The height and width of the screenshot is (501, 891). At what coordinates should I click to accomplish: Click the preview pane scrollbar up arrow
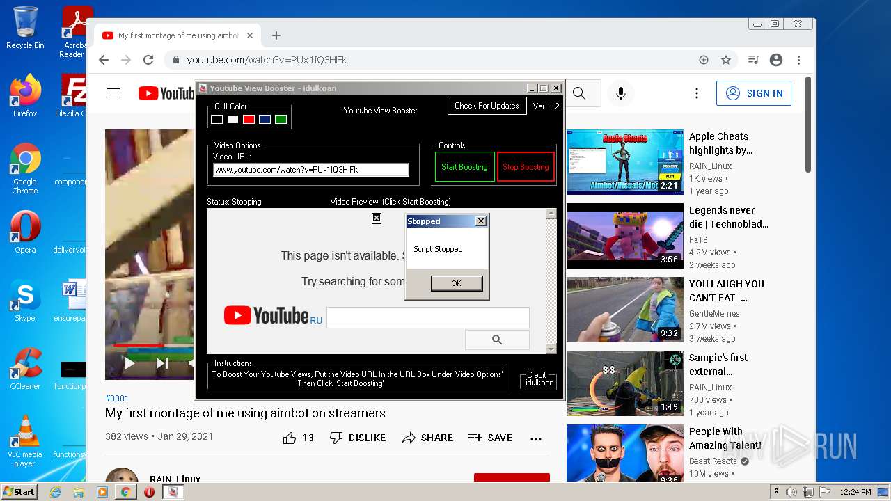[x=551, y=214]
